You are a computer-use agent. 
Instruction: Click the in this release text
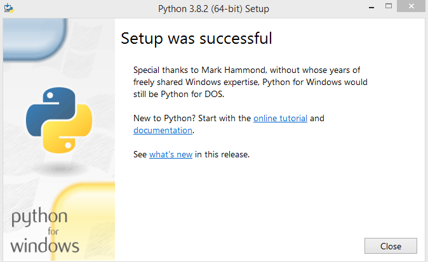222,154
